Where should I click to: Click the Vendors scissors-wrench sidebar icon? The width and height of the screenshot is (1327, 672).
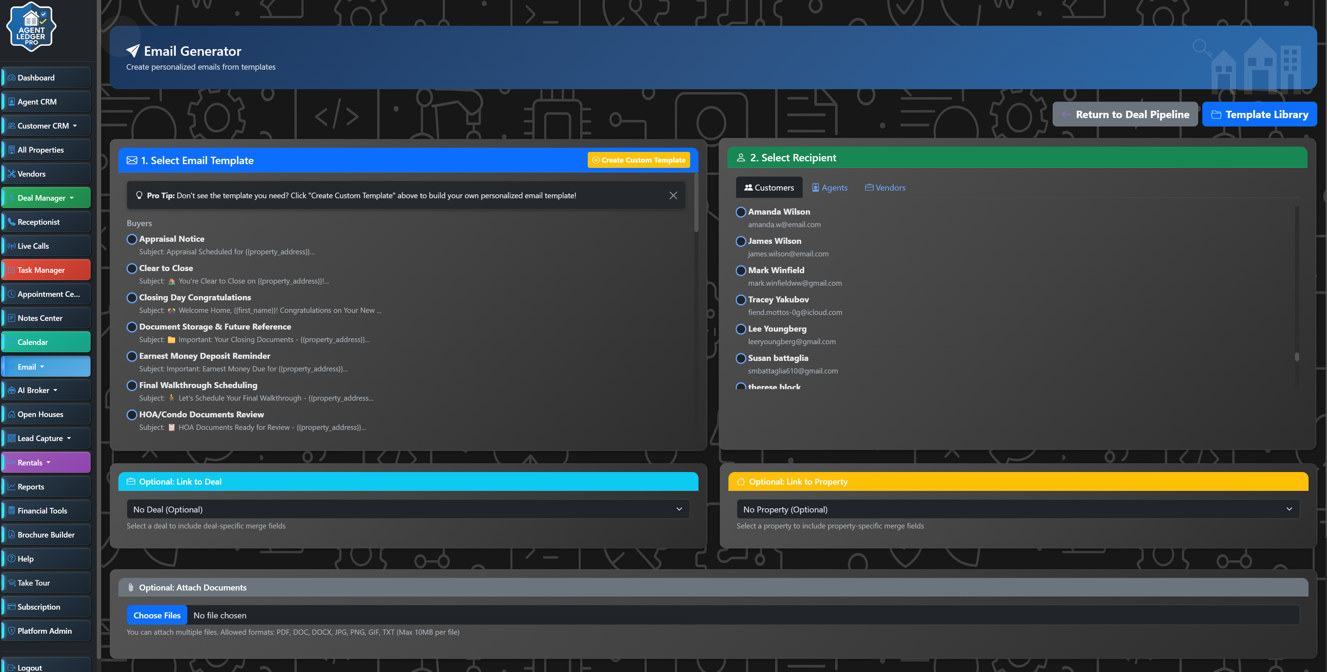coord(11,174)
